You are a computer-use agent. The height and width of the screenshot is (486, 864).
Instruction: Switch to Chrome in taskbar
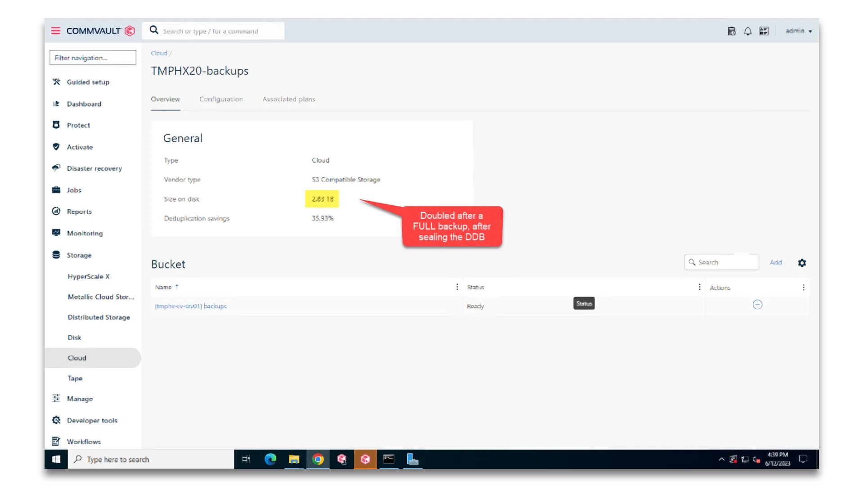[x=318, y=459]
